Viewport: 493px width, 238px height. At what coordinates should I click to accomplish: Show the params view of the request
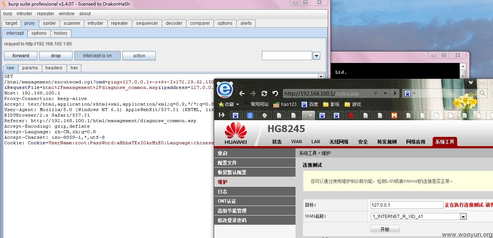click(30, 68)
